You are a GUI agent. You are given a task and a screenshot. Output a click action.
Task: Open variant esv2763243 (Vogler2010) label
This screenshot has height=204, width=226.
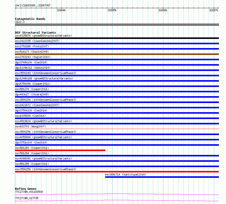(x=33, y=57)
